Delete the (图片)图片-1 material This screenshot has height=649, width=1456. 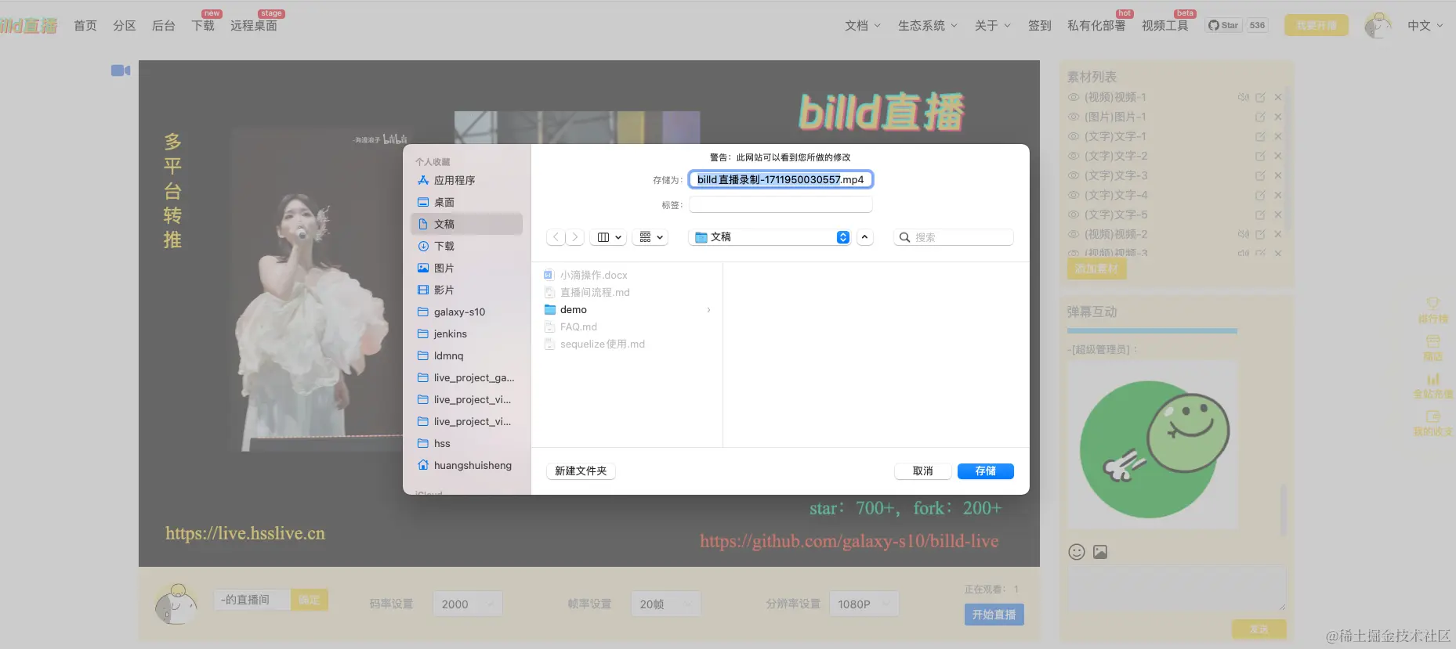(1278, 117)
